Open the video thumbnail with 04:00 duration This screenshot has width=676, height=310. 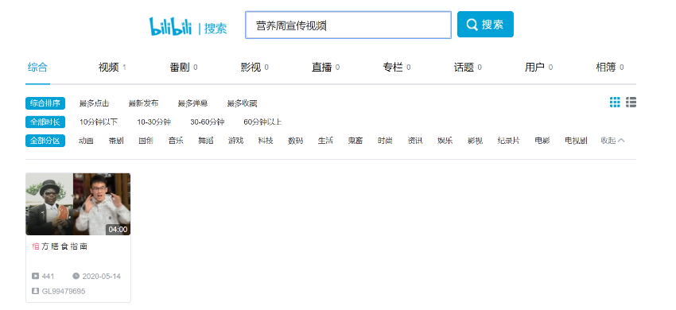click(x=78, y=204)
